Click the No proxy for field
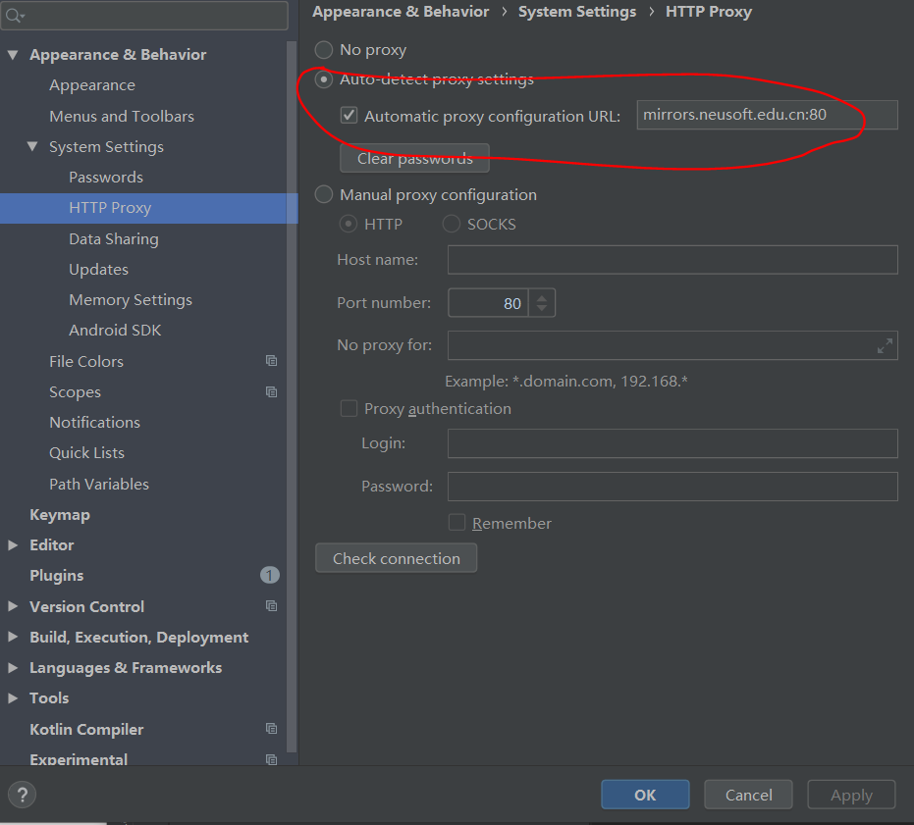Screen dimensions: 914x825 [672, 345]
